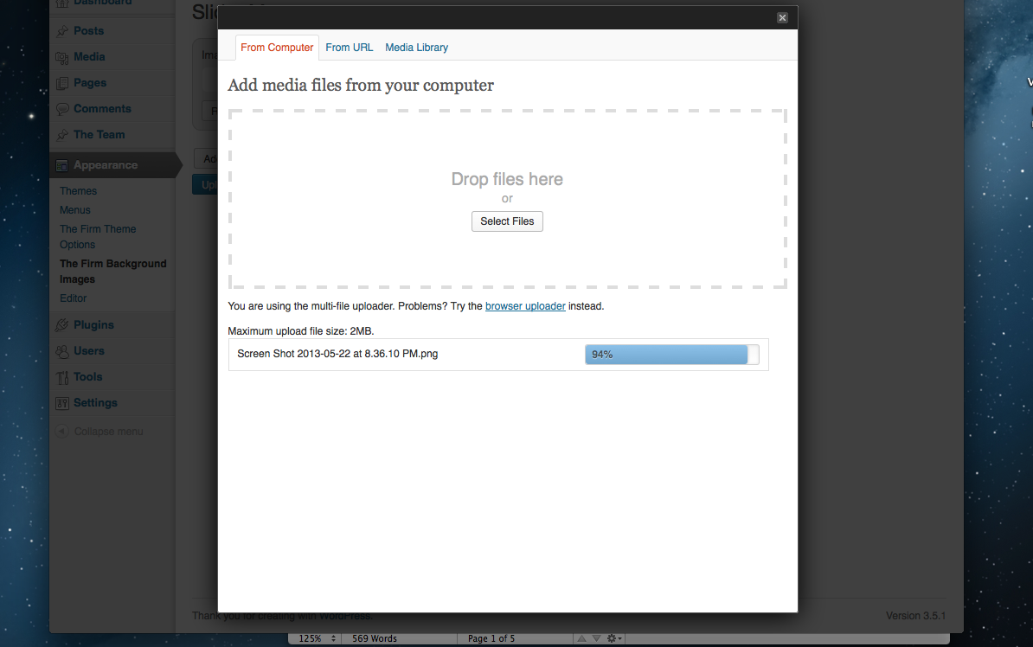Click the Settings icon in sidebar
Viewport: 1033px width, 647px height.
pyautogui.click(x=62, y=403)
